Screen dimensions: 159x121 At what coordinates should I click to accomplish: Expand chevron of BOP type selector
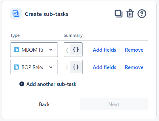(51, 67)
